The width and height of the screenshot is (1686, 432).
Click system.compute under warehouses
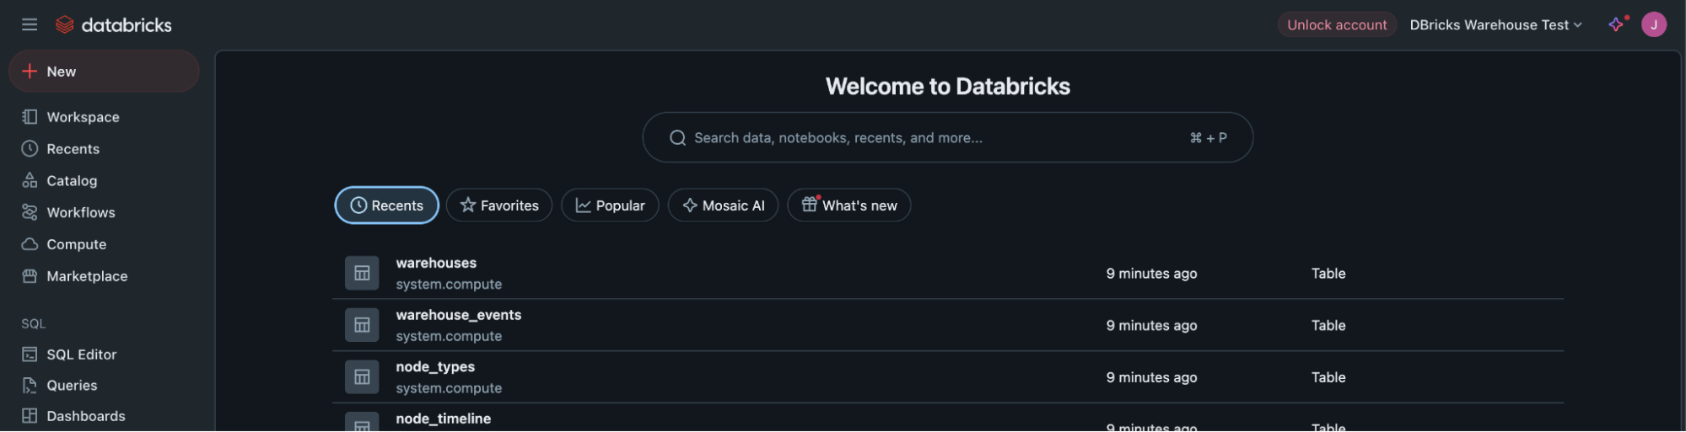click(449, 285)
